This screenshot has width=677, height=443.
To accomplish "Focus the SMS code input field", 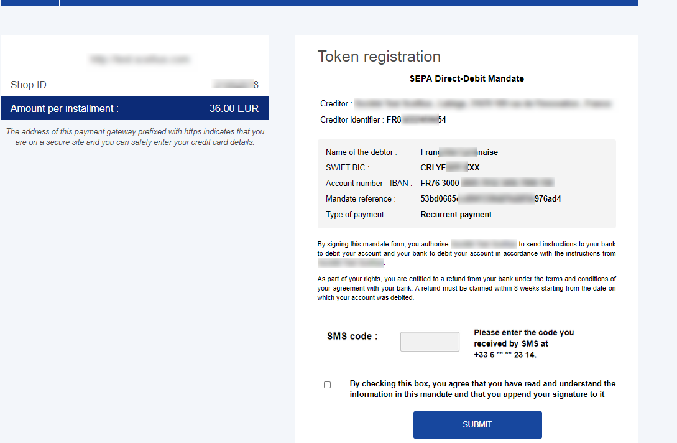I will [x=430, y=342].
